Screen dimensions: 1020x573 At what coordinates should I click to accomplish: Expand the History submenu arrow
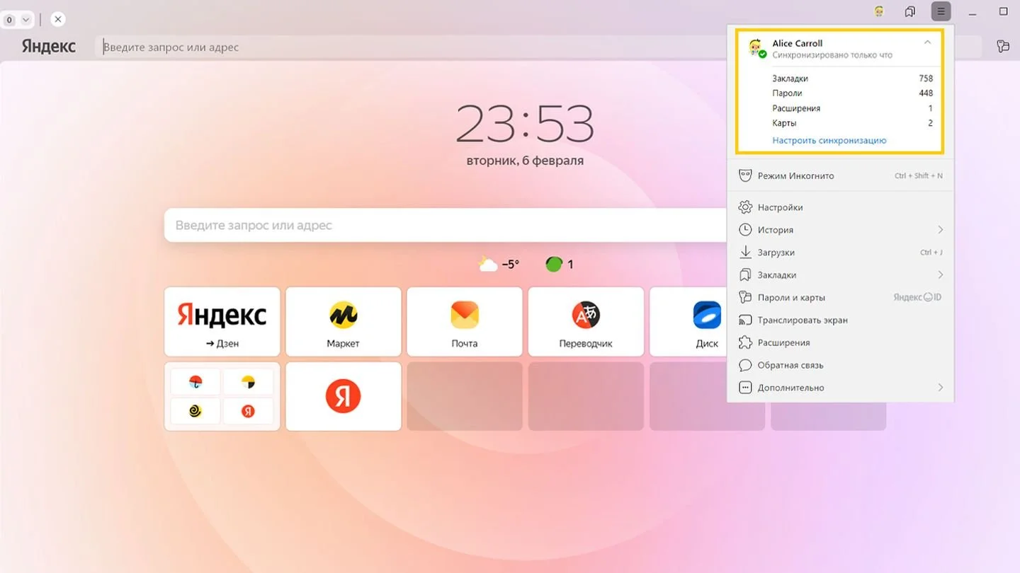(x=941, y=230)
